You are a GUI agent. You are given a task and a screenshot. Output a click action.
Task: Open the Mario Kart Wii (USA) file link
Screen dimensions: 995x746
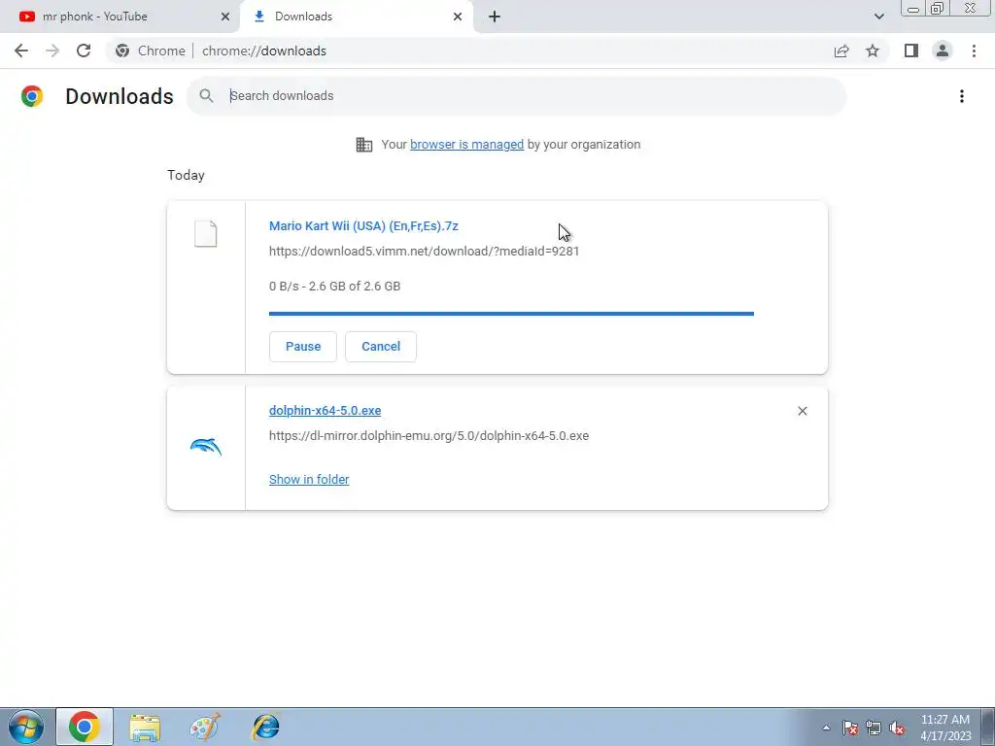click(363, 225)
